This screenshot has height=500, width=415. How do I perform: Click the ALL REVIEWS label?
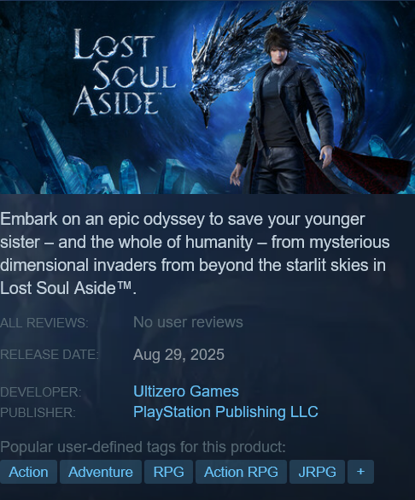tap(44, 323)
